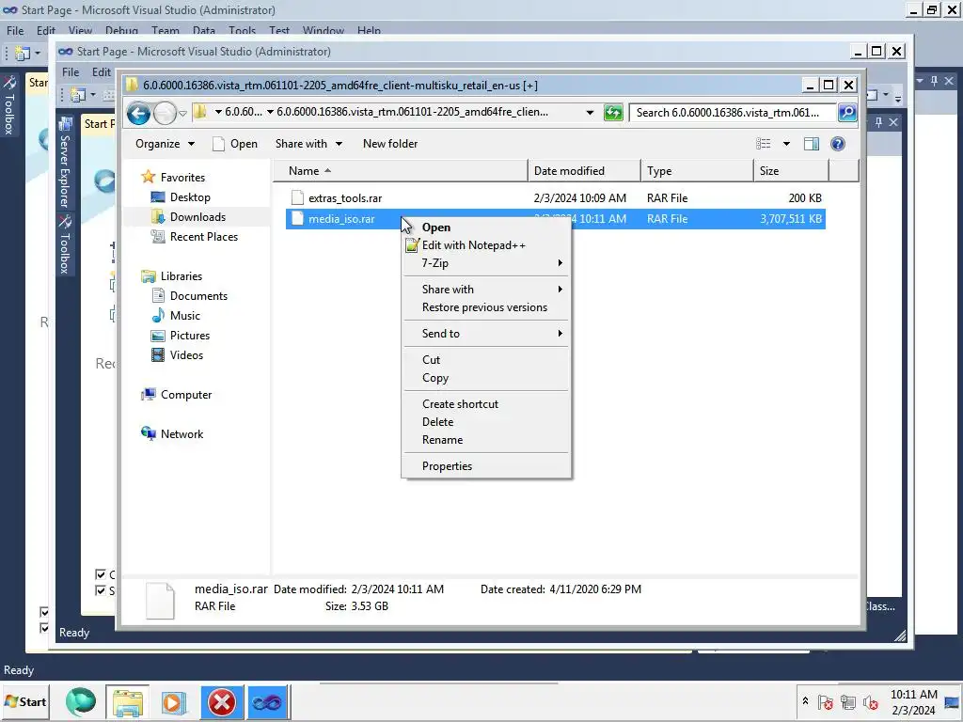The height and width of the screenshot is (722, 963).
Task: Open the view options dropdown arrow
Action: point(786,144)
